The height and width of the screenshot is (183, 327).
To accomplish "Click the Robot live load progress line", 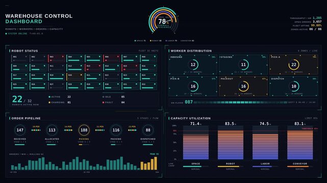I will coord(231,166).
